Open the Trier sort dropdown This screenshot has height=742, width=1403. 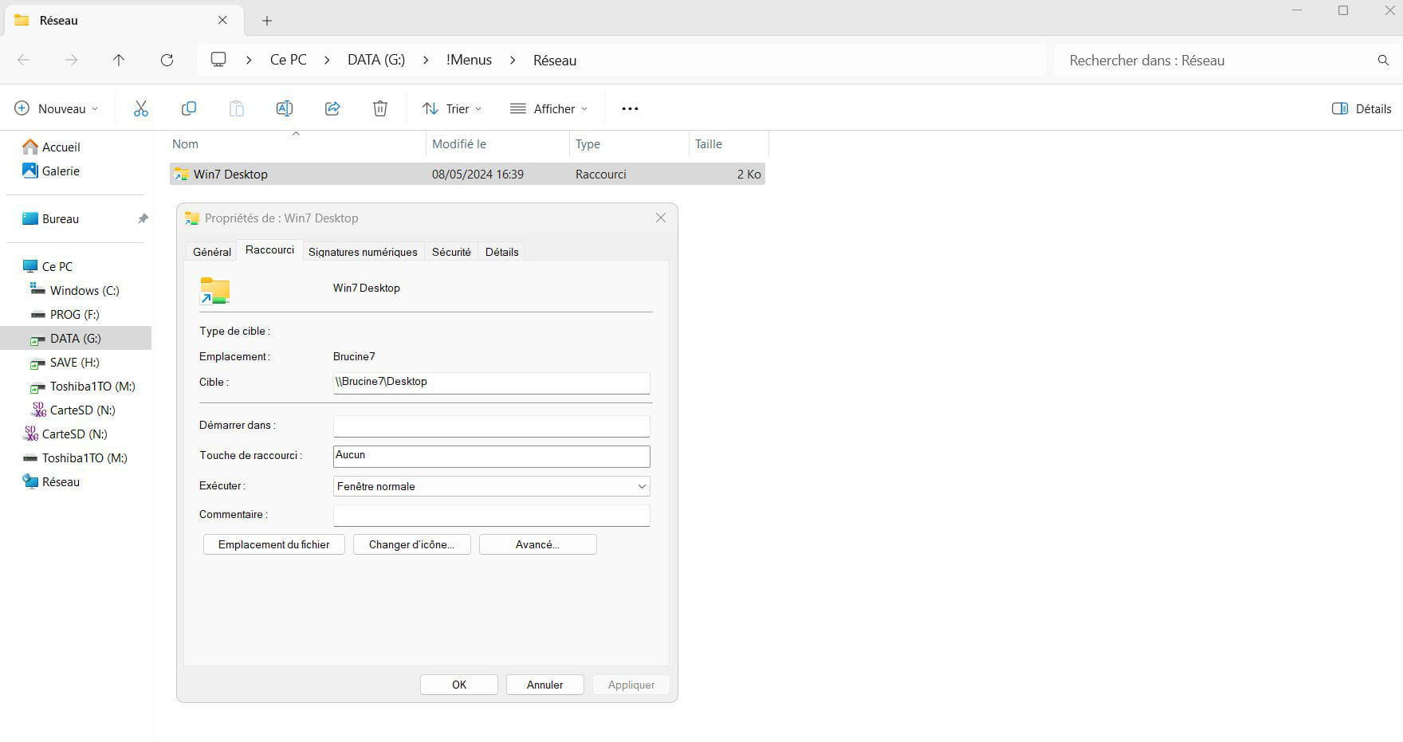452,108
